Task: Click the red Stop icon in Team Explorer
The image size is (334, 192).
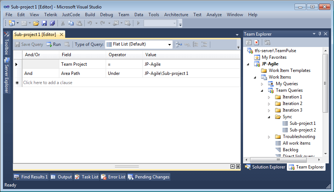Action: click(257, 43)
